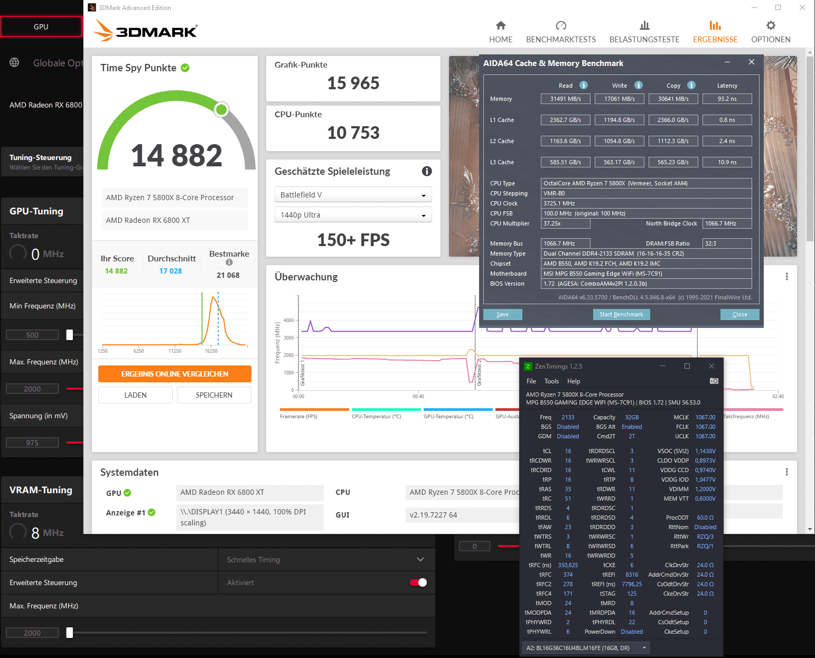Open Systemdaten panel three-dot menu
This screenshot has width=815, height=658.
[x=786, y=472]
